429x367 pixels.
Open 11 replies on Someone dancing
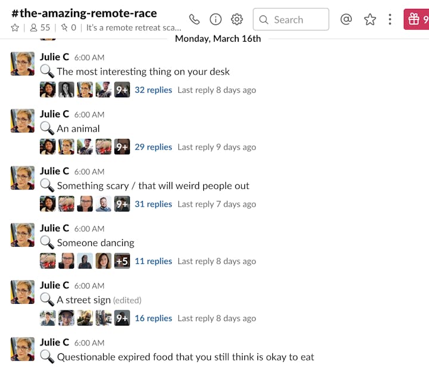coord(153,262)
